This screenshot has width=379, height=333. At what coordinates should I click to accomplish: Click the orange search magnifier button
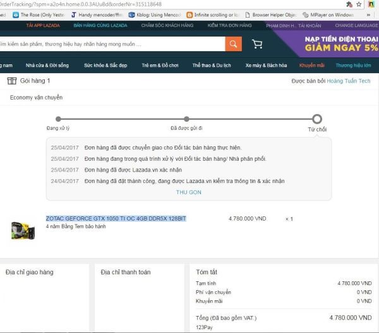pos(234,44)
